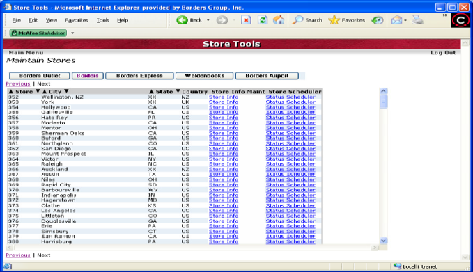Viewport: 473px width, 272px height.
Task: Open Store Info for Wellington, NZ
Action: pyautogui.click(x=224, y=97)
